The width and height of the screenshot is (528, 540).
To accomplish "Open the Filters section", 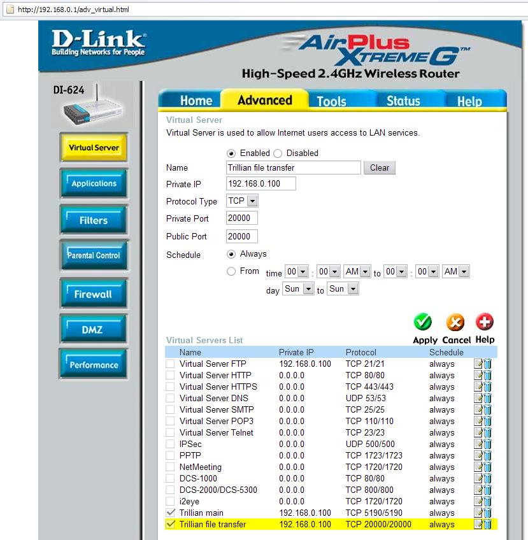I will (94, 220).
